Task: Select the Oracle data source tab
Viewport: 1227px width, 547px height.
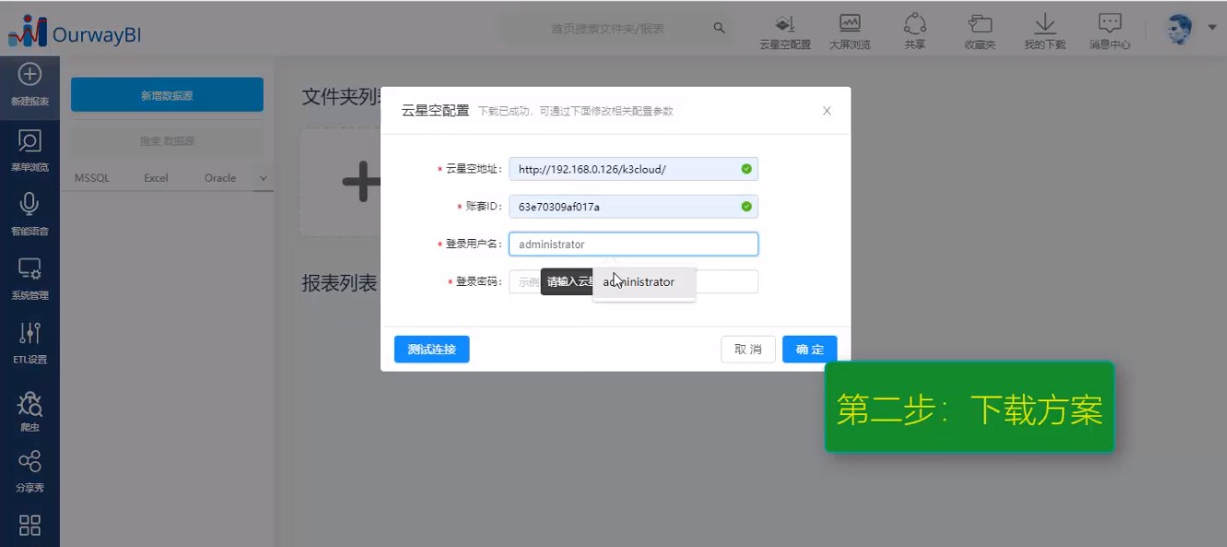Action: (x=220, y=177)
